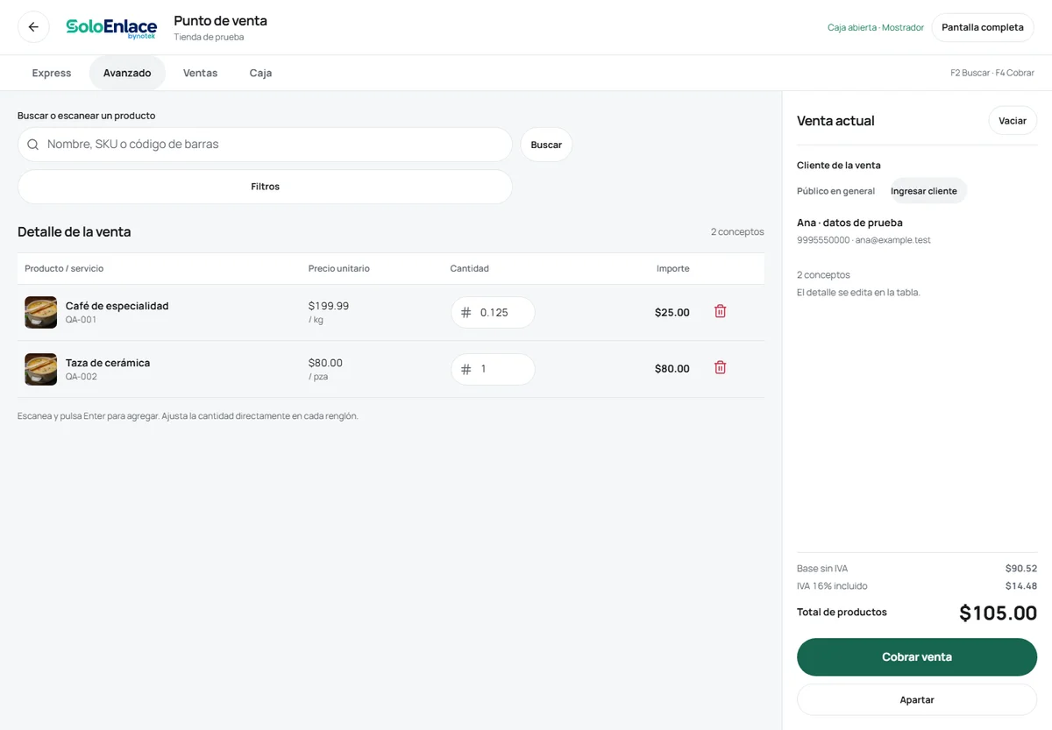Viewport: 1052px width, 730px height.
Task: Expand the Filtros panel
Action: coord(265,187)
